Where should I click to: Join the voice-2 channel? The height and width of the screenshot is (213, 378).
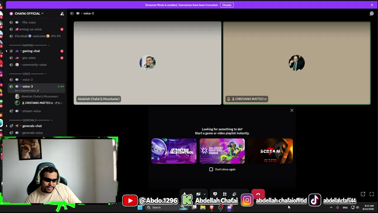tap(36, 80)
